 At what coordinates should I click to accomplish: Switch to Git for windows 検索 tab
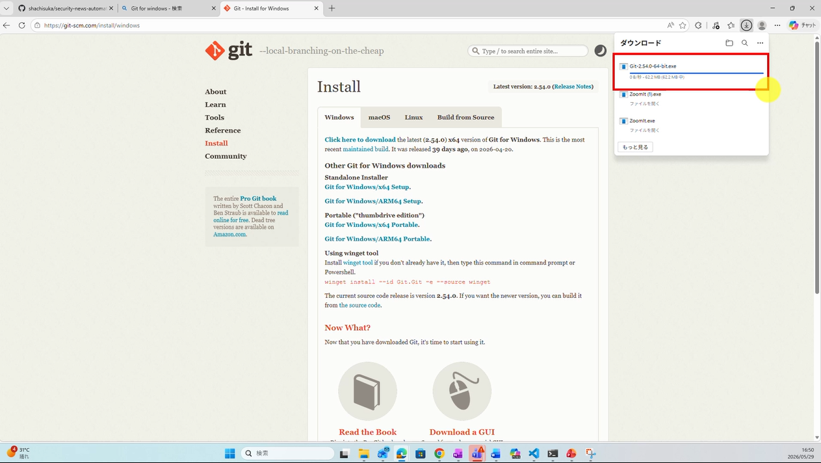point(168,8)
